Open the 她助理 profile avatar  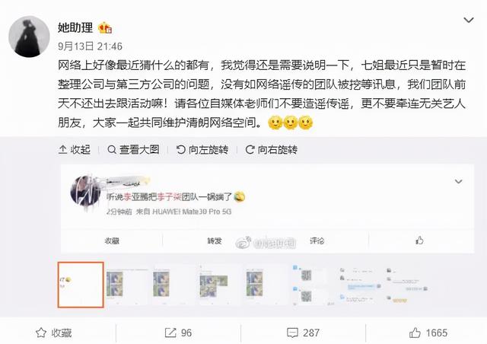tap(29, 37)
